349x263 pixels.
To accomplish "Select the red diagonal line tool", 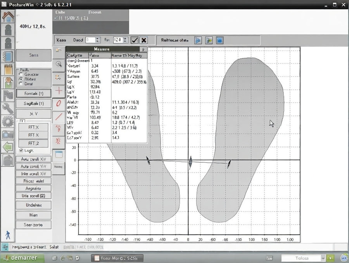I will pos(59,116).
